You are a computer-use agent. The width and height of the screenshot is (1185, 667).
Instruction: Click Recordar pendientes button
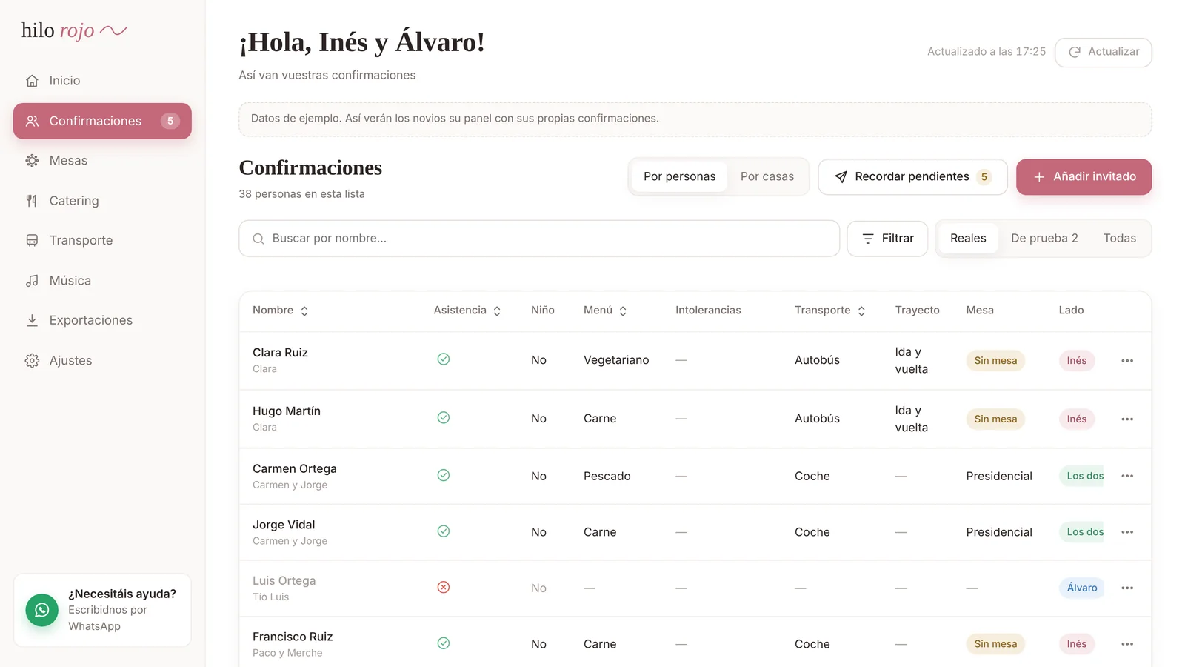pyautogui.click(x=912, y=176)
